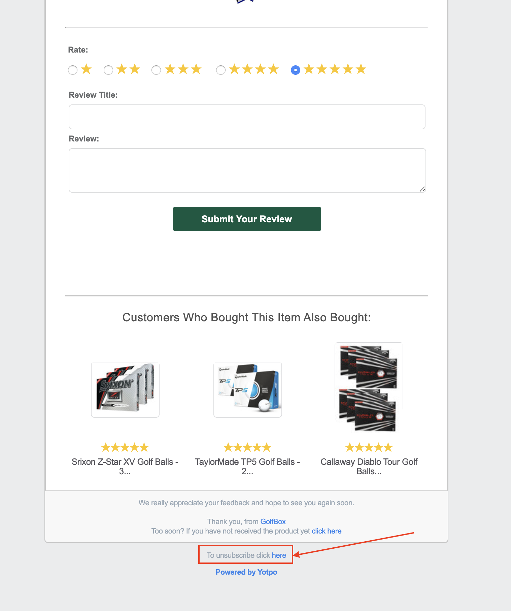This screenshot has width=511, height=611.
Task: Click into the Review Title field
Action: 247,117
